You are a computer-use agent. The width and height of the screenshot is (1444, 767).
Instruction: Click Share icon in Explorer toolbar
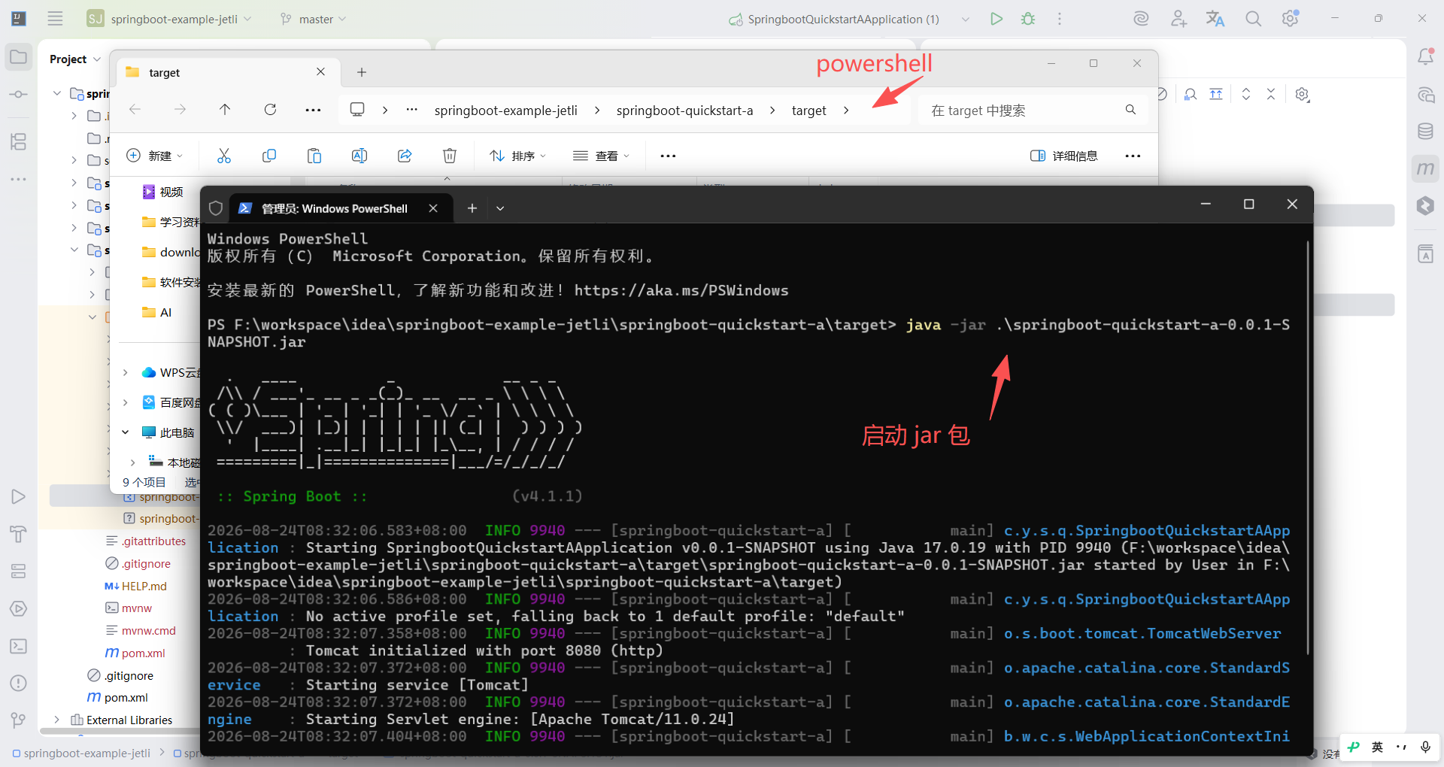tap(405, 156)
